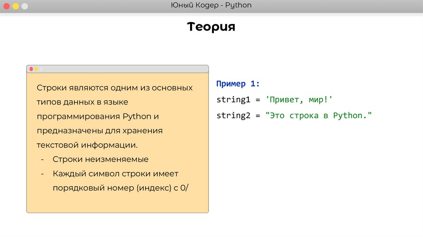Click the heading 'Теория'
This screenshot has width=423, height=237.
[x=211, y=27]
